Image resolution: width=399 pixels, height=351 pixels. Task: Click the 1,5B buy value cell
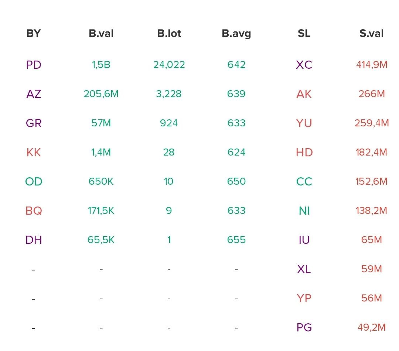pyautogui.click(x=101, y=65)
